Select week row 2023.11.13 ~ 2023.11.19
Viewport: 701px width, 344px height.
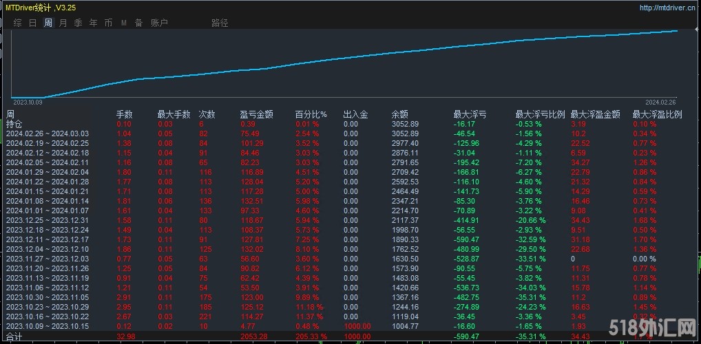click(x=48, y=279)
